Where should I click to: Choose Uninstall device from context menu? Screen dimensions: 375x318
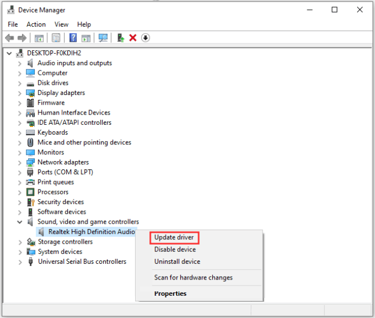177,262
